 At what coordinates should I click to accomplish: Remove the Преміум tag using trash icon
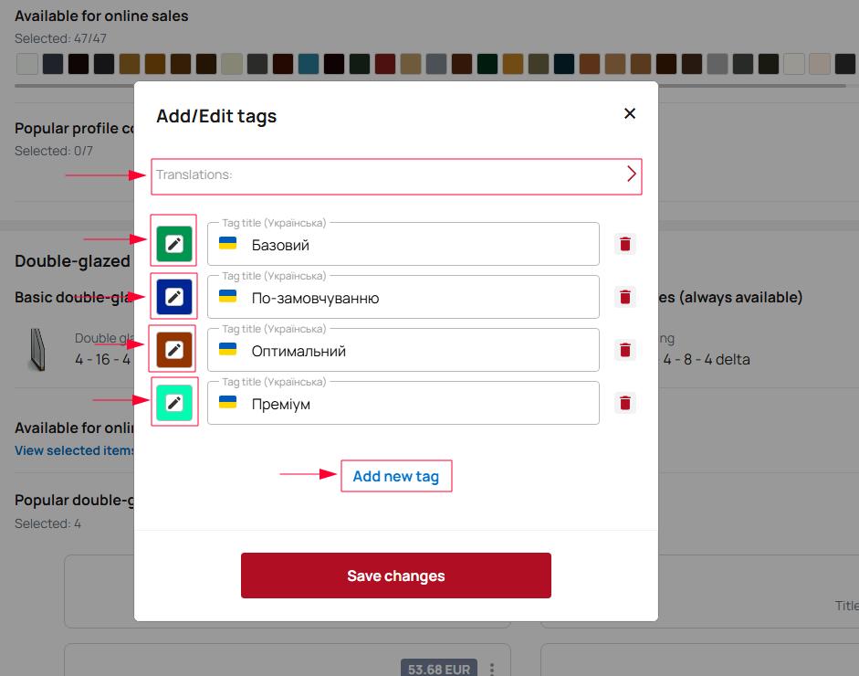[625, 403]
